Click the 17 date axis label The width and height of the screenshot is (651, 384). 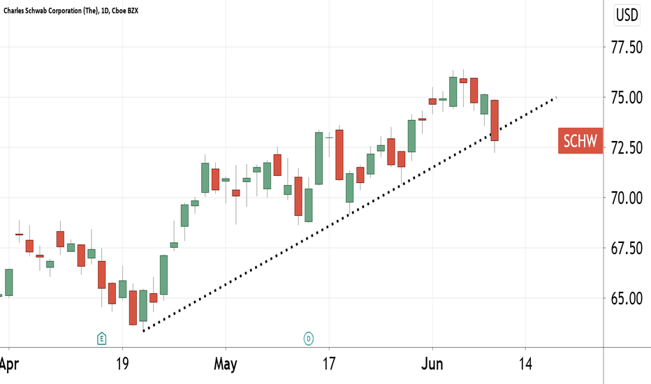coord(329,364)
